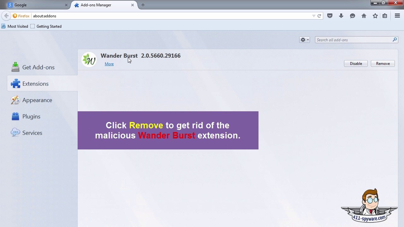The height and width of the screenshot is (227, 404).
Task: Click the Wander Burst extension name text
Action: [119, 56]
